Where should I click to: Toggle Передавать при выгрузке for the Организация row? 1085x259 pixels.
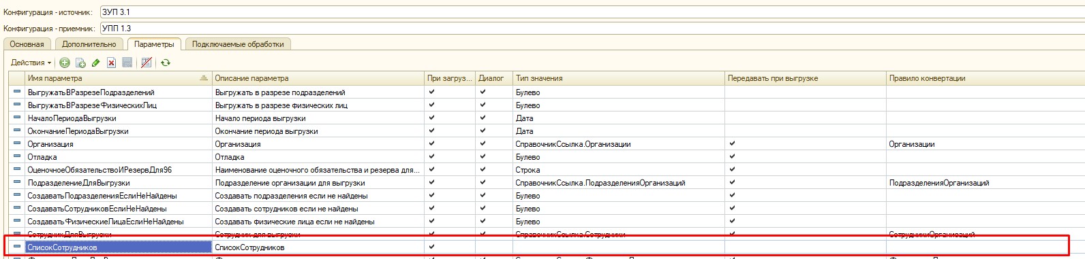click(x=732, y=143)
